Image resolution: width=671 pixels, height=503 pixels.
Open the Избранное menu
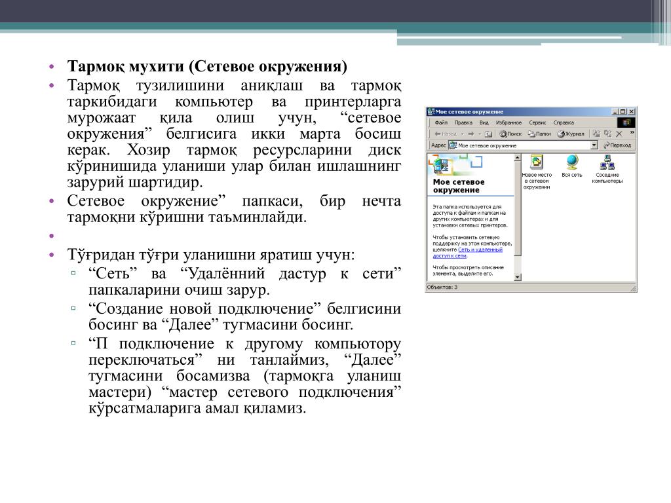pyautogui.click(x=508, y=122)
